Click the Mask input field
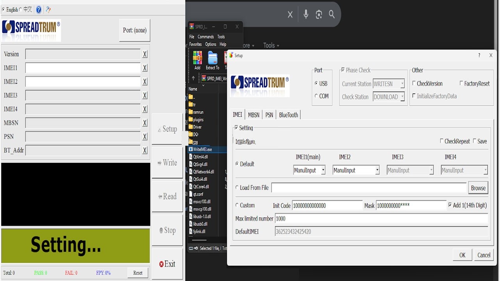 click(x=411, y=205)
